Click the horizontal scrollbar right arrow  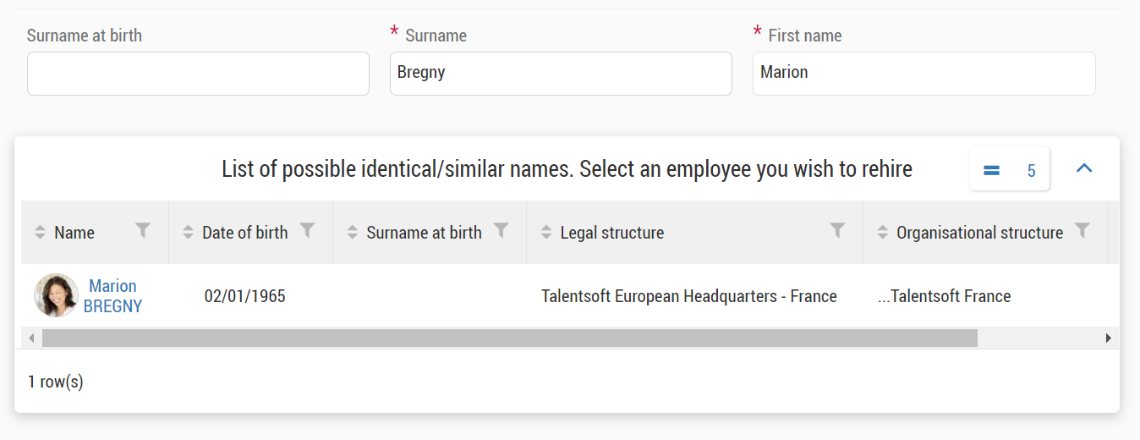[x=1108, y=338]
